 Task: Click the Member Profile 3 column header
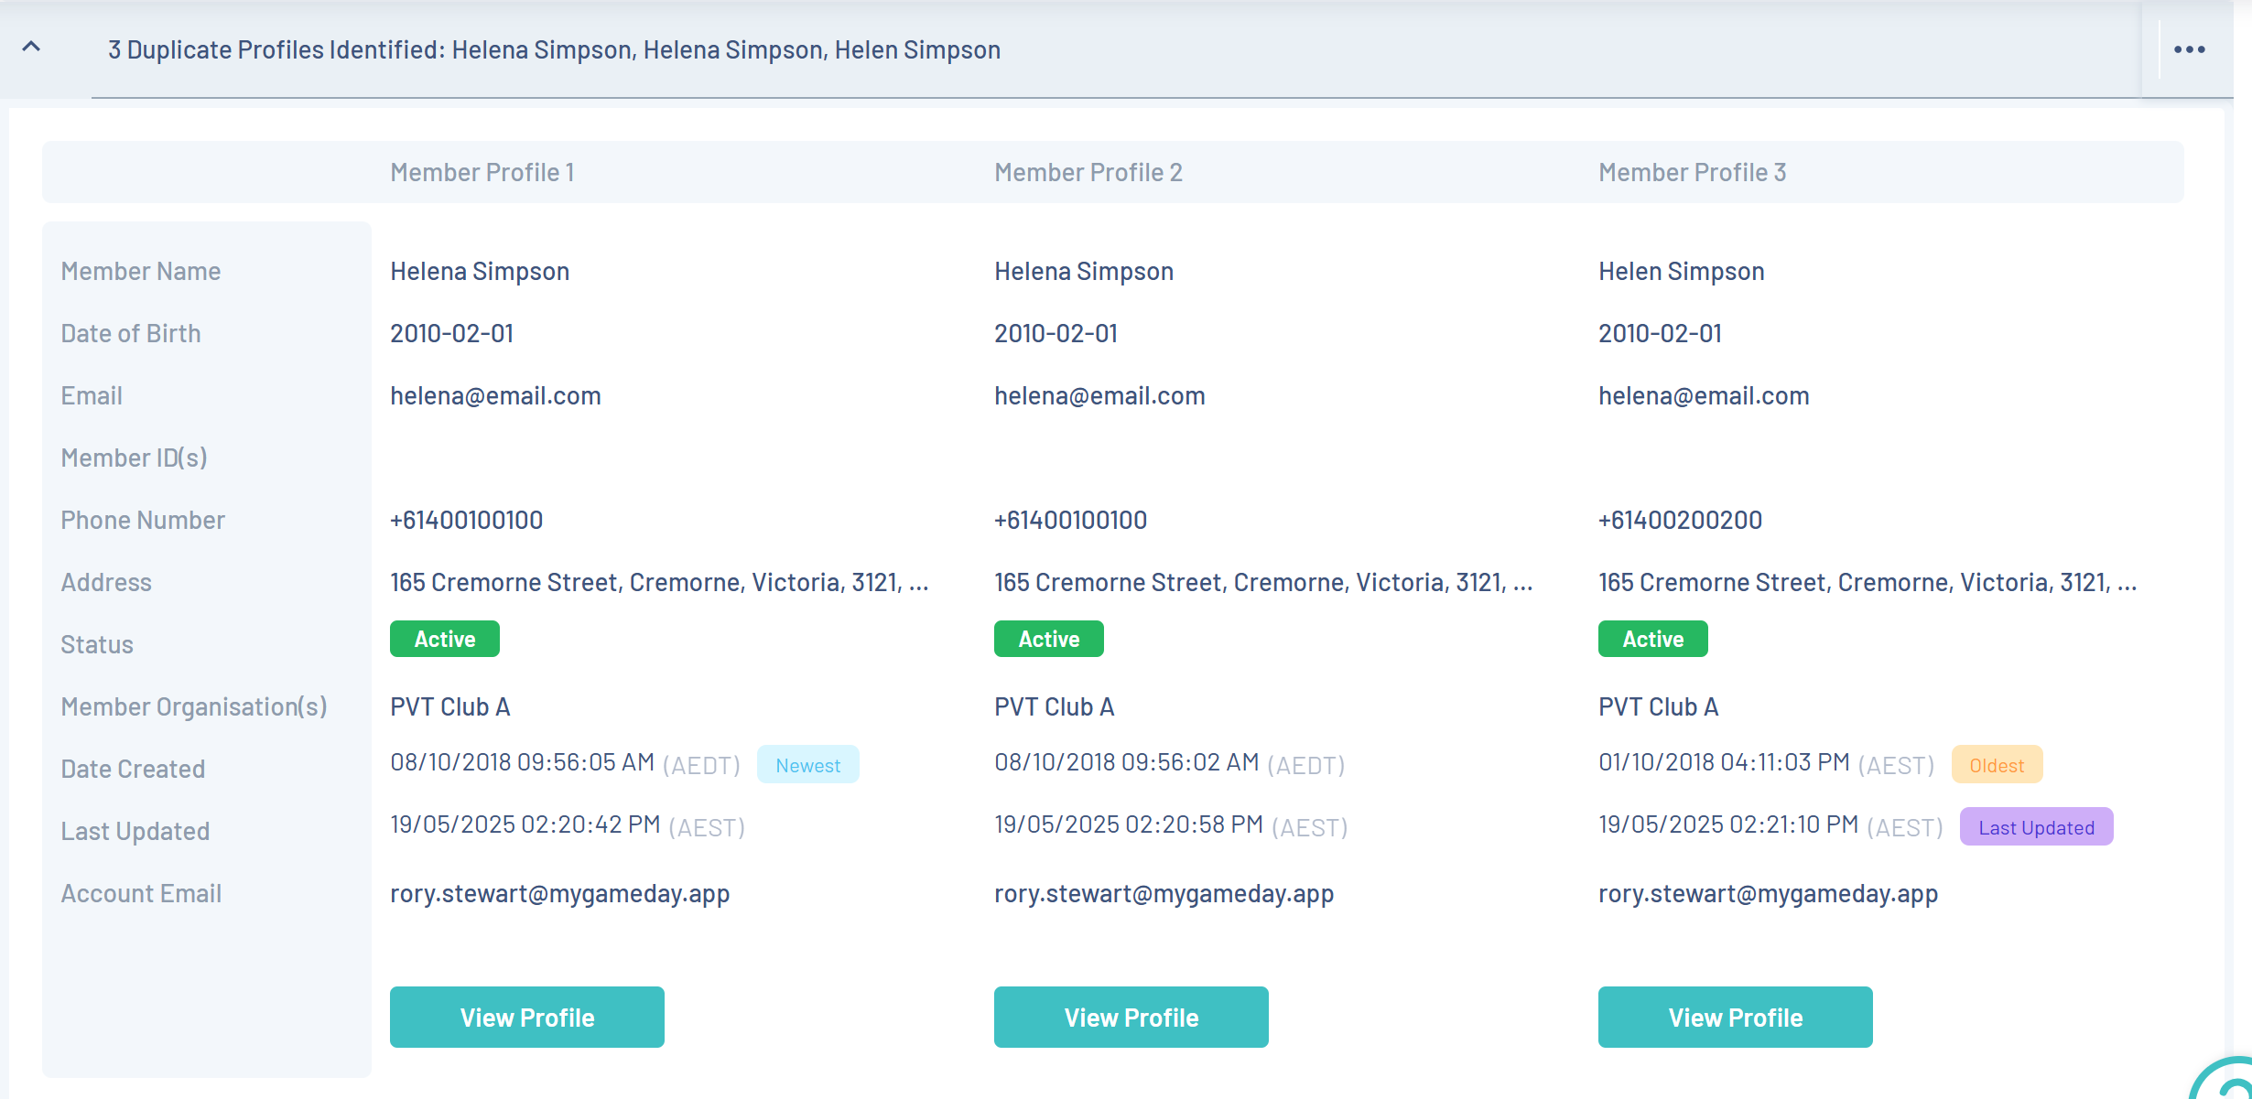point(1692,172)
